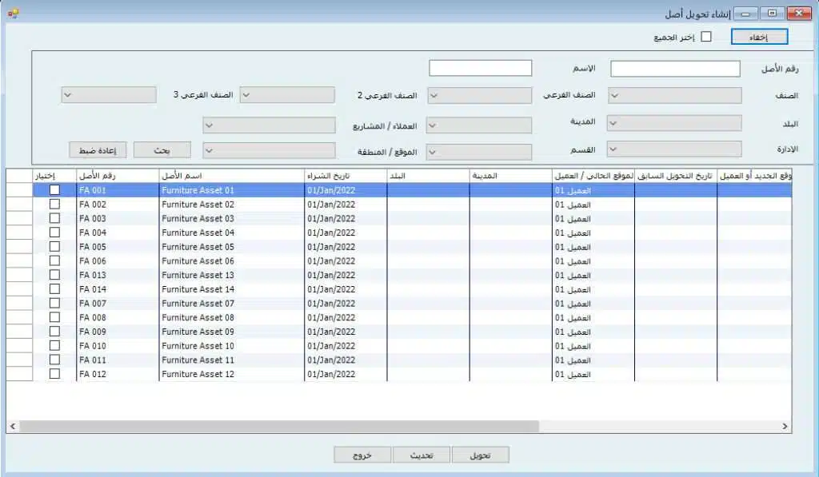Tick the checkbox for asset FA 001

click(54, 190)
